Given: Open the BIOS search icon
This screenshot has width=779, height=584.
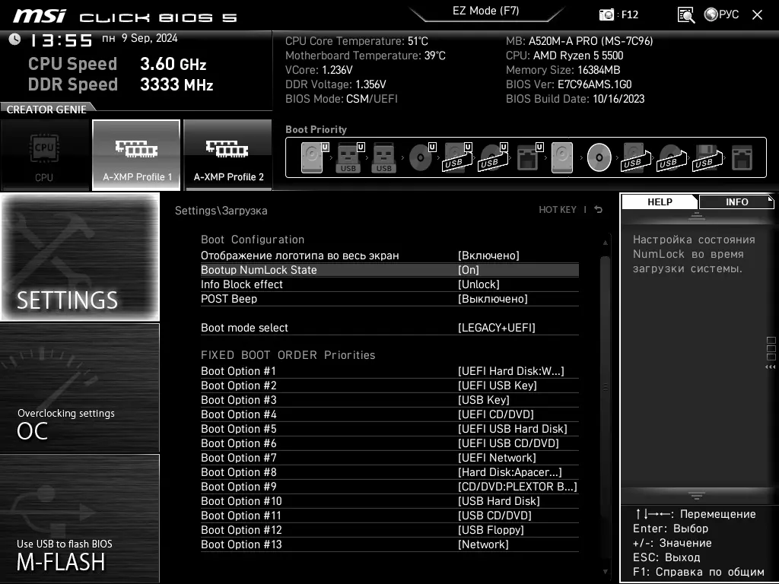Looking at the screenshot, I should coord(685,14).
